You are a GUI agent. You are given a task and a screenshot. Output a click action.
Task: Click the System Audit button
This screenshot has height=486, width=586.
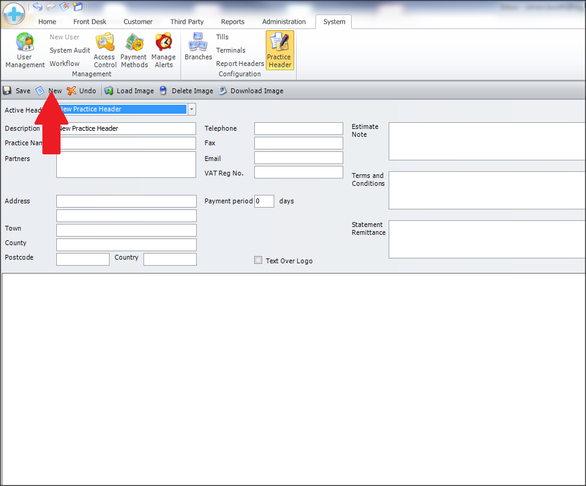tap(70, 50)
